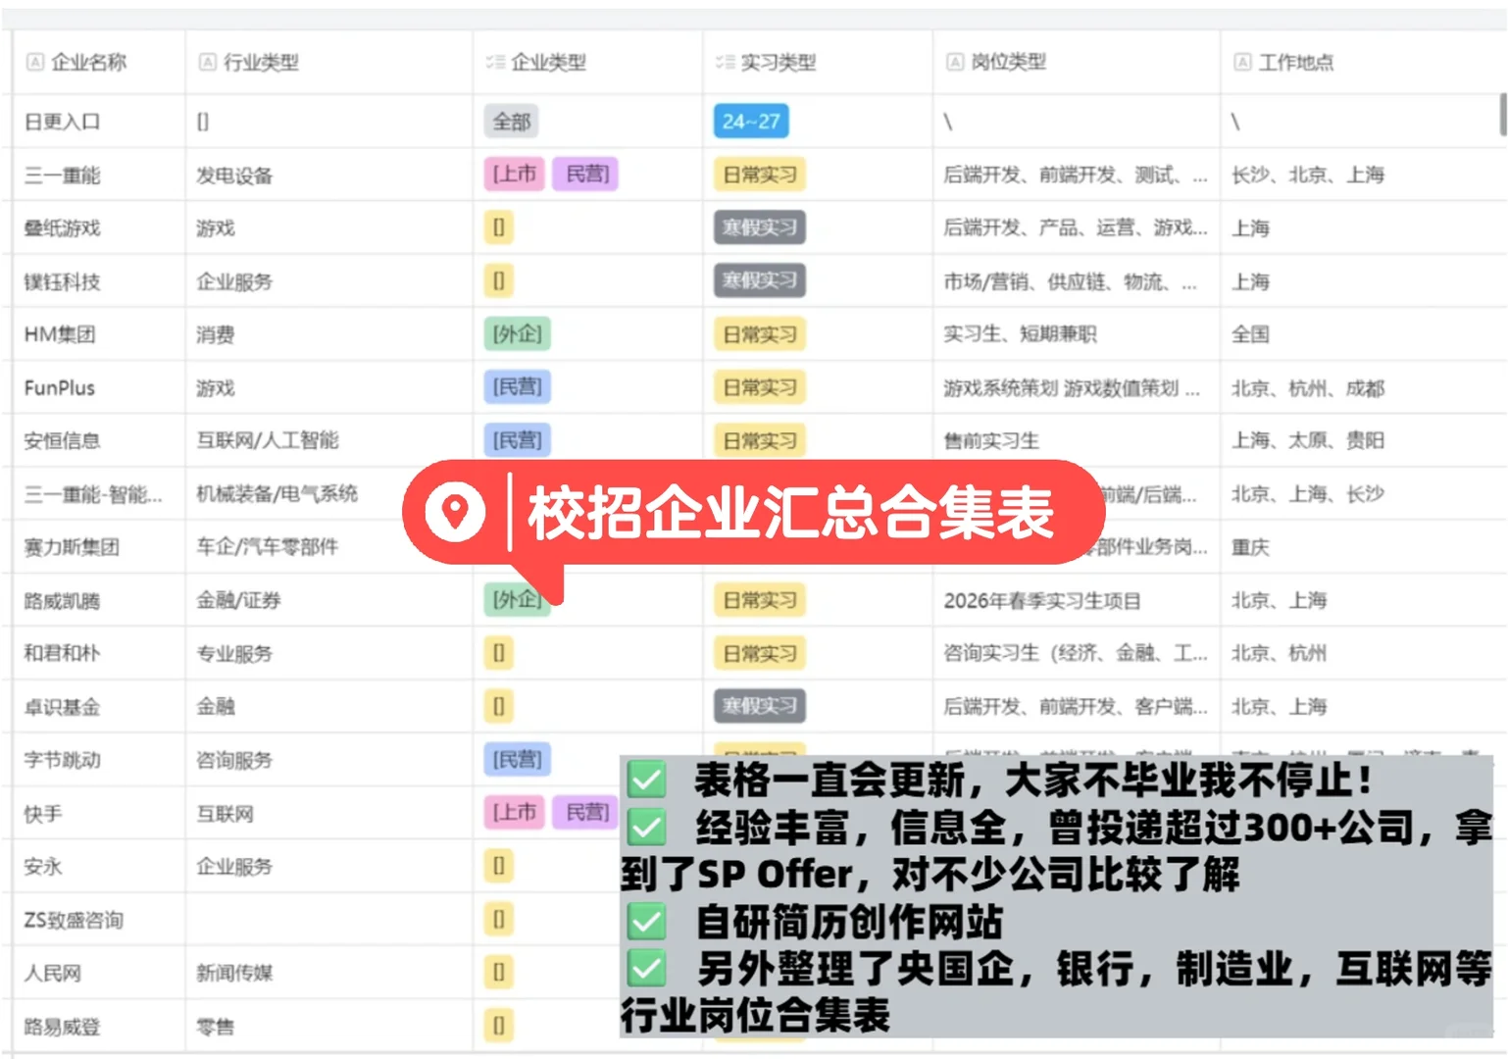Click the 零售 industry cell
The width and height of the screenshot is (1508, 1059).
(328, 1027)
